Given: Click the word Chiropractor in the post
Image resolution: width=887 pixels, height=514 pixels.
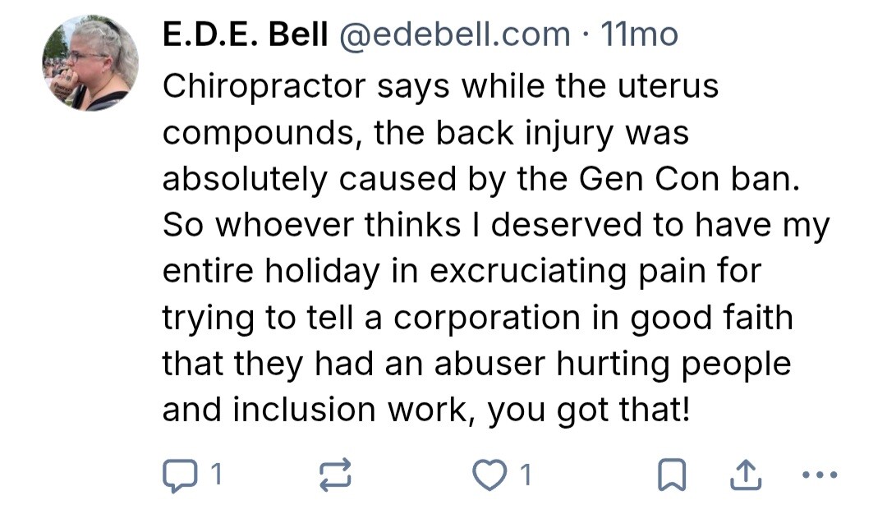Looking at the screenshot, I should pos(264,86).
